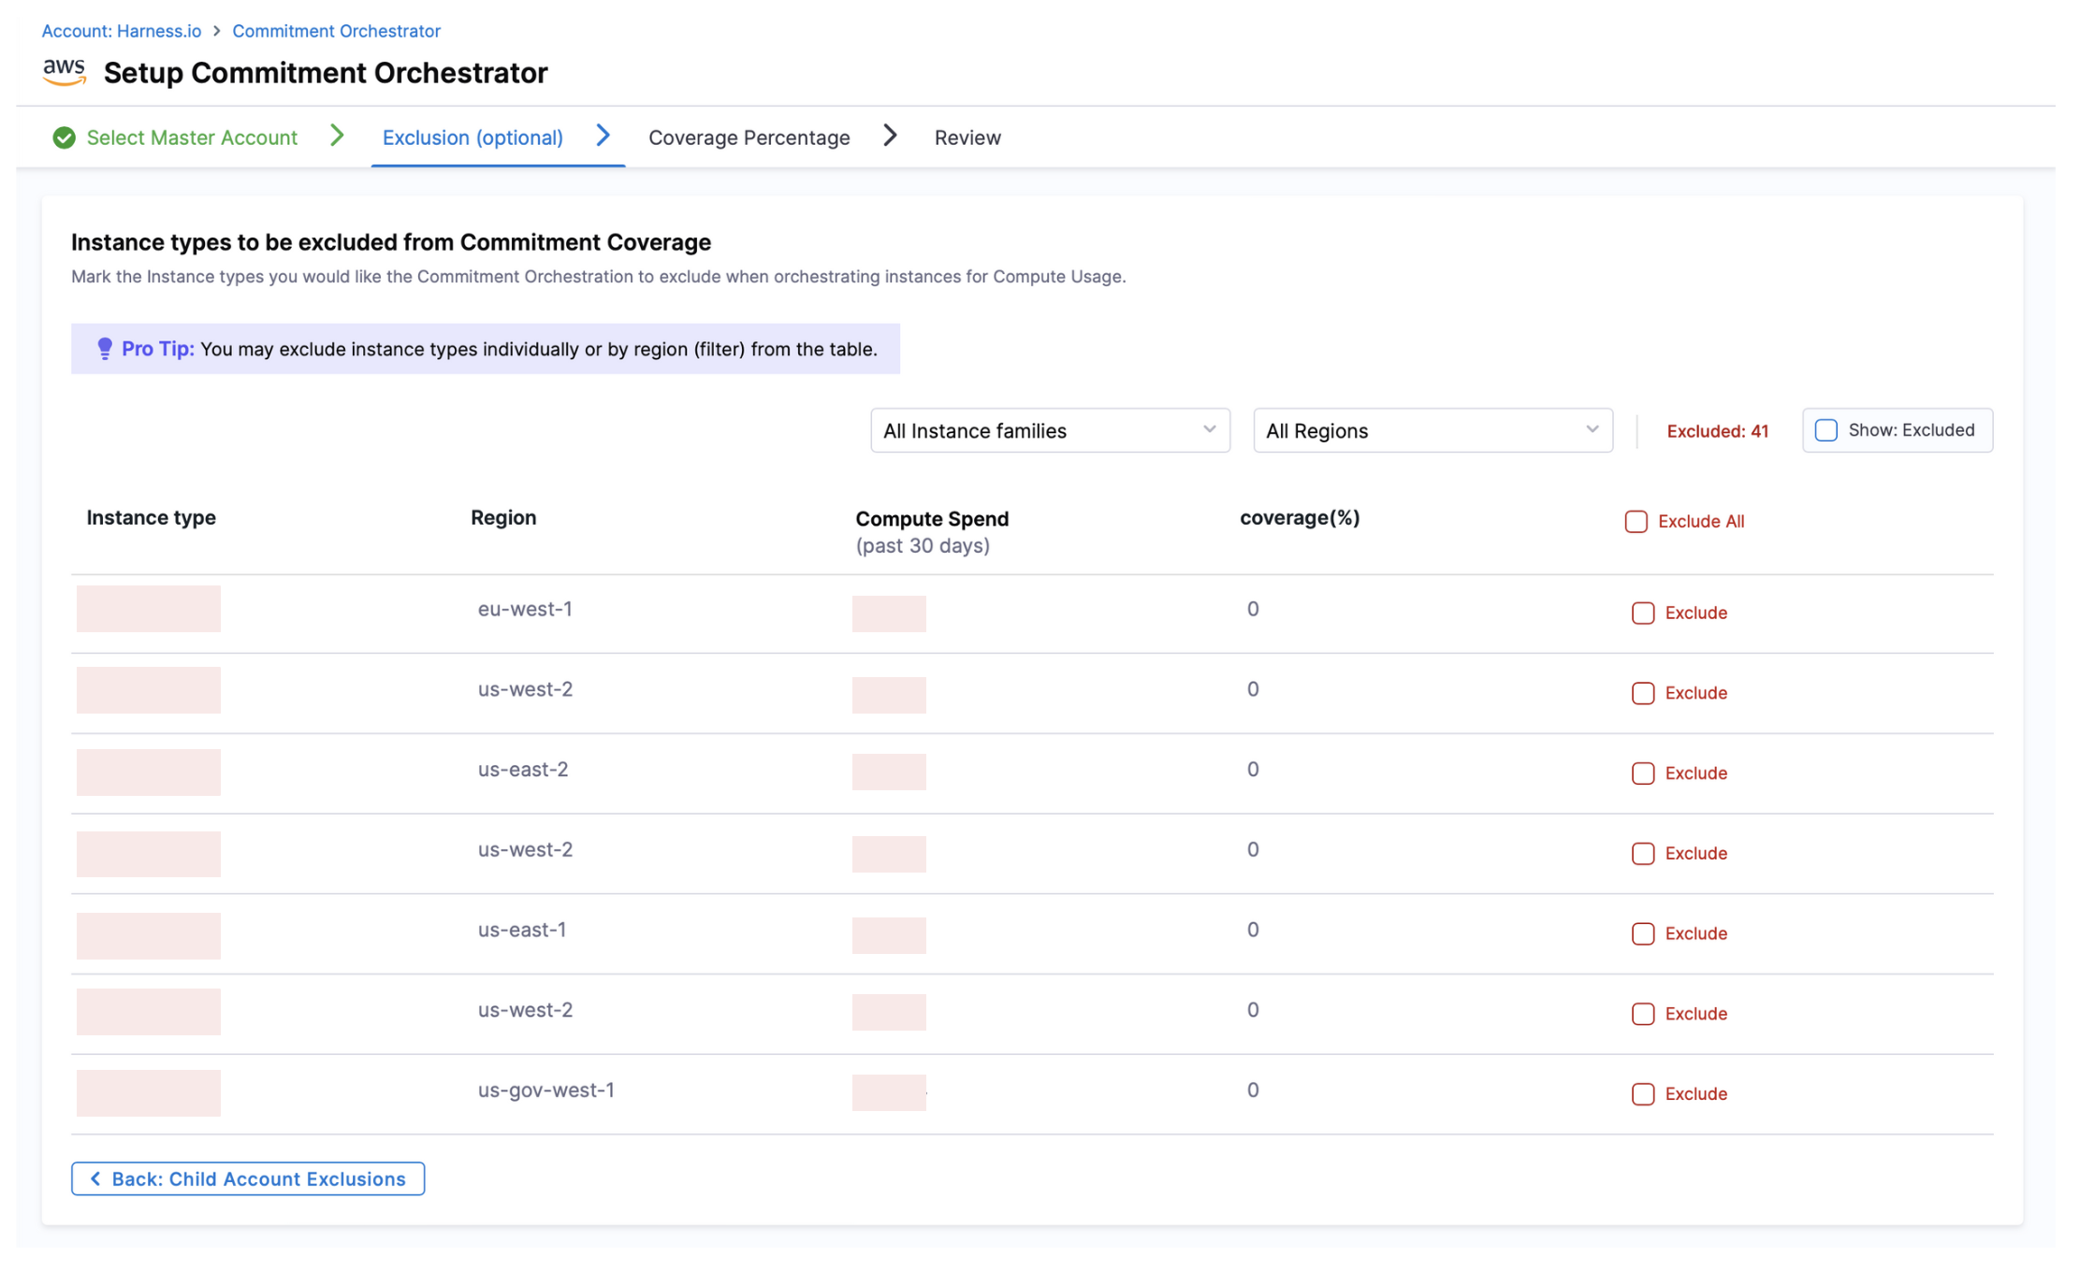Click the redacted instance type in us-east-1 row
2094x1285 pixels.
pyautogui.click(x=149, y=935)
